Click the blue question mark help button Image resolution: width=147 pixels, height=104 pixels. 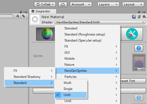pyautogui.click(x=139, y=48)
